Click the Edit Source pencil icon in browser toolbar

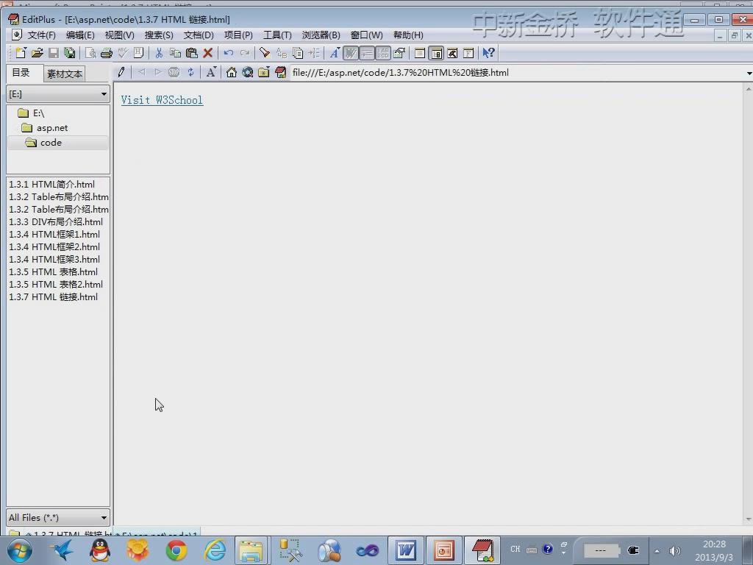pyautogui.click(x=121, y=73)
